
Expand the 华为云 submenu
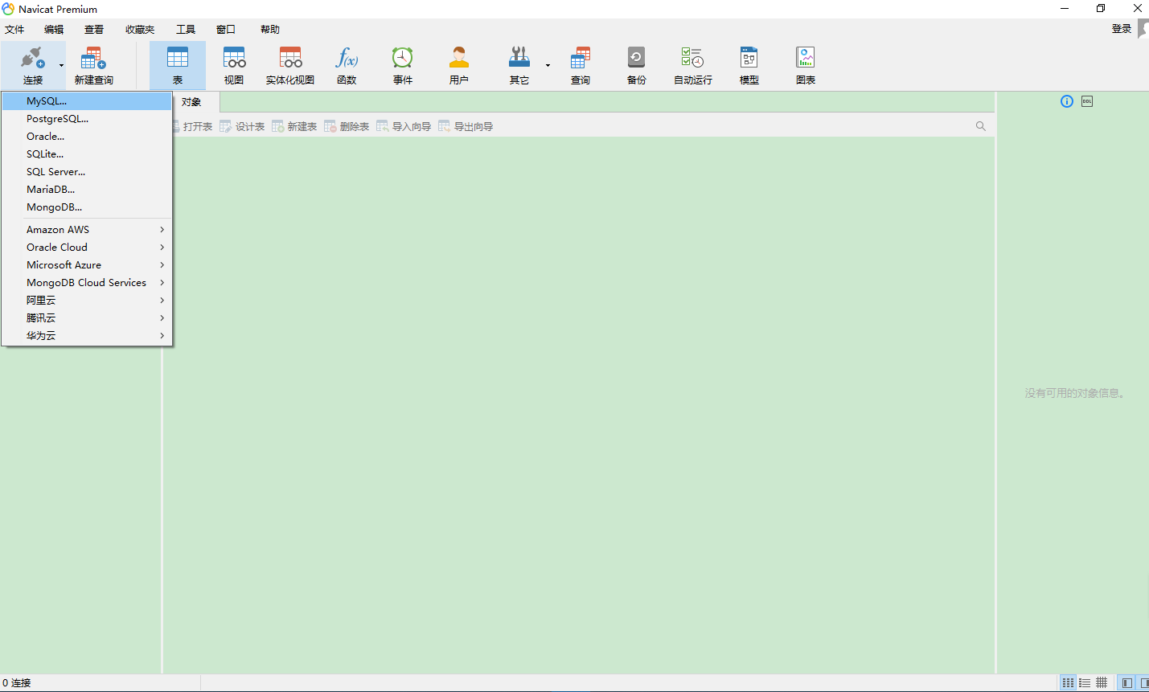tap(87, 336)
